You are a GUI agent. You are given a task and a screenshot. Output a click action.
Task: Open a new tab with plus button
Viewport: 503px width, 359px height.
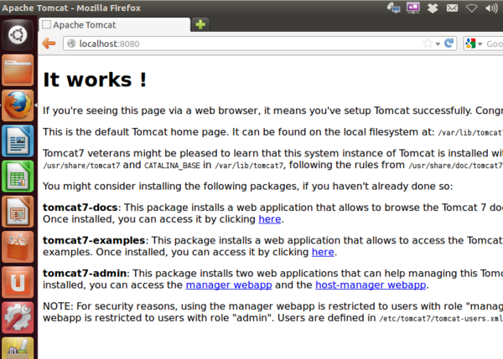coord(200,24)
